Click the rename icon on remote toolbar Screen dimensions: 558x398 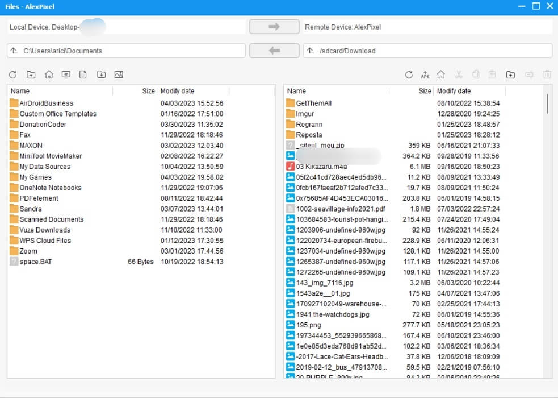[528, 74]
